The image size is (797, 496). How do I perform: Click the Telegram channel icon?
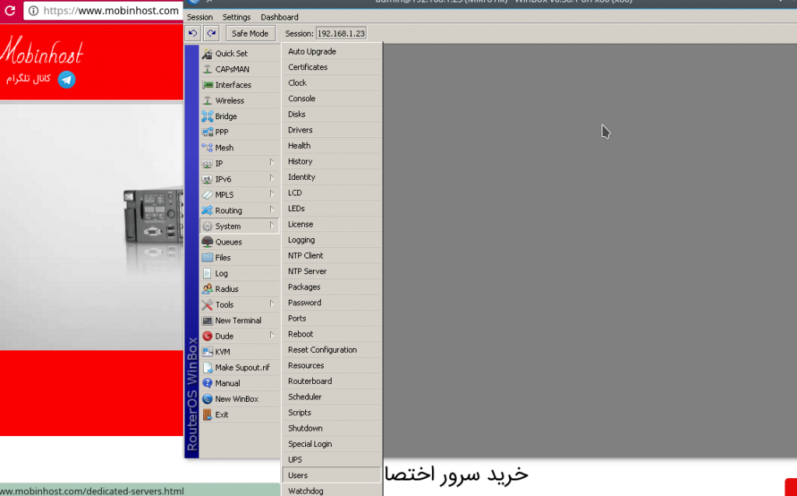click(67, 79)
